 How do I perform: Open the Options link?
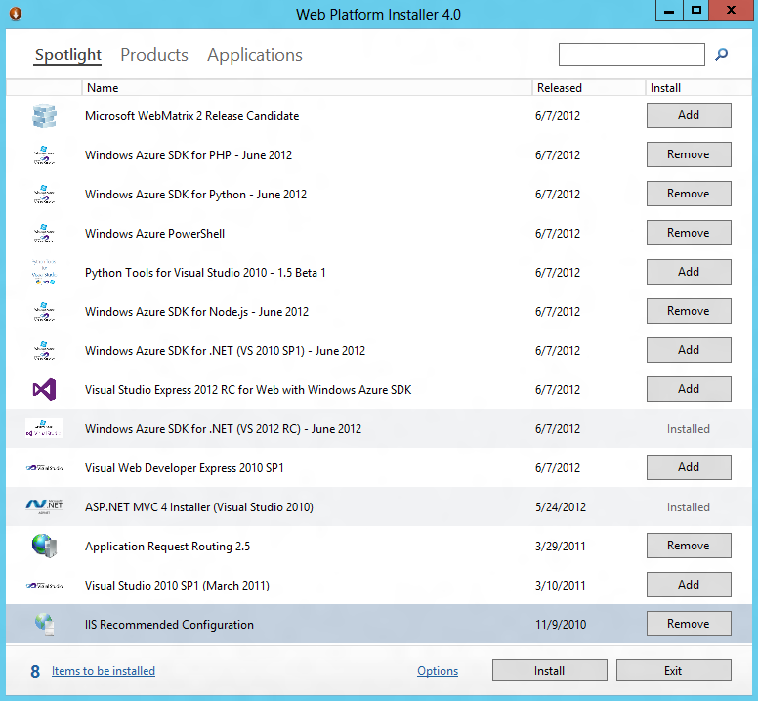[438, 671]
